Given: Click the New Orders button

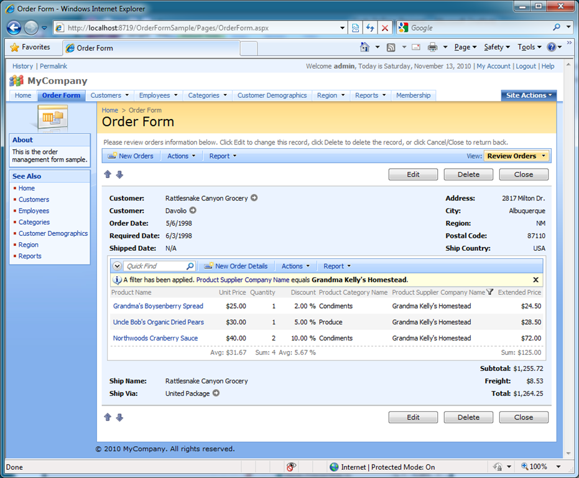Looking at the screenshot, I should point(131,156).
